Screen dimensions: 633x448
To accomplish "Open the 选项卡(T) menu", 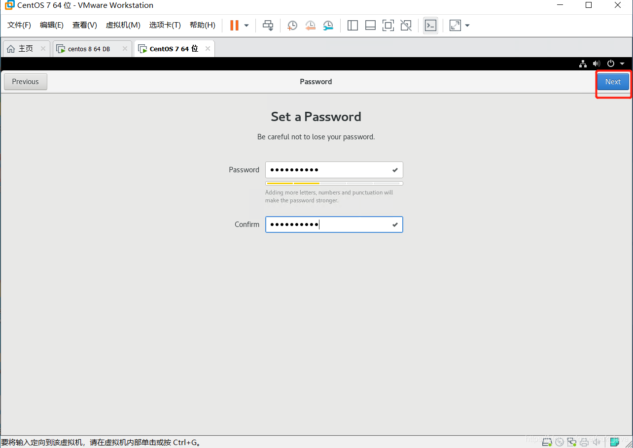I will tap(165, 25).
